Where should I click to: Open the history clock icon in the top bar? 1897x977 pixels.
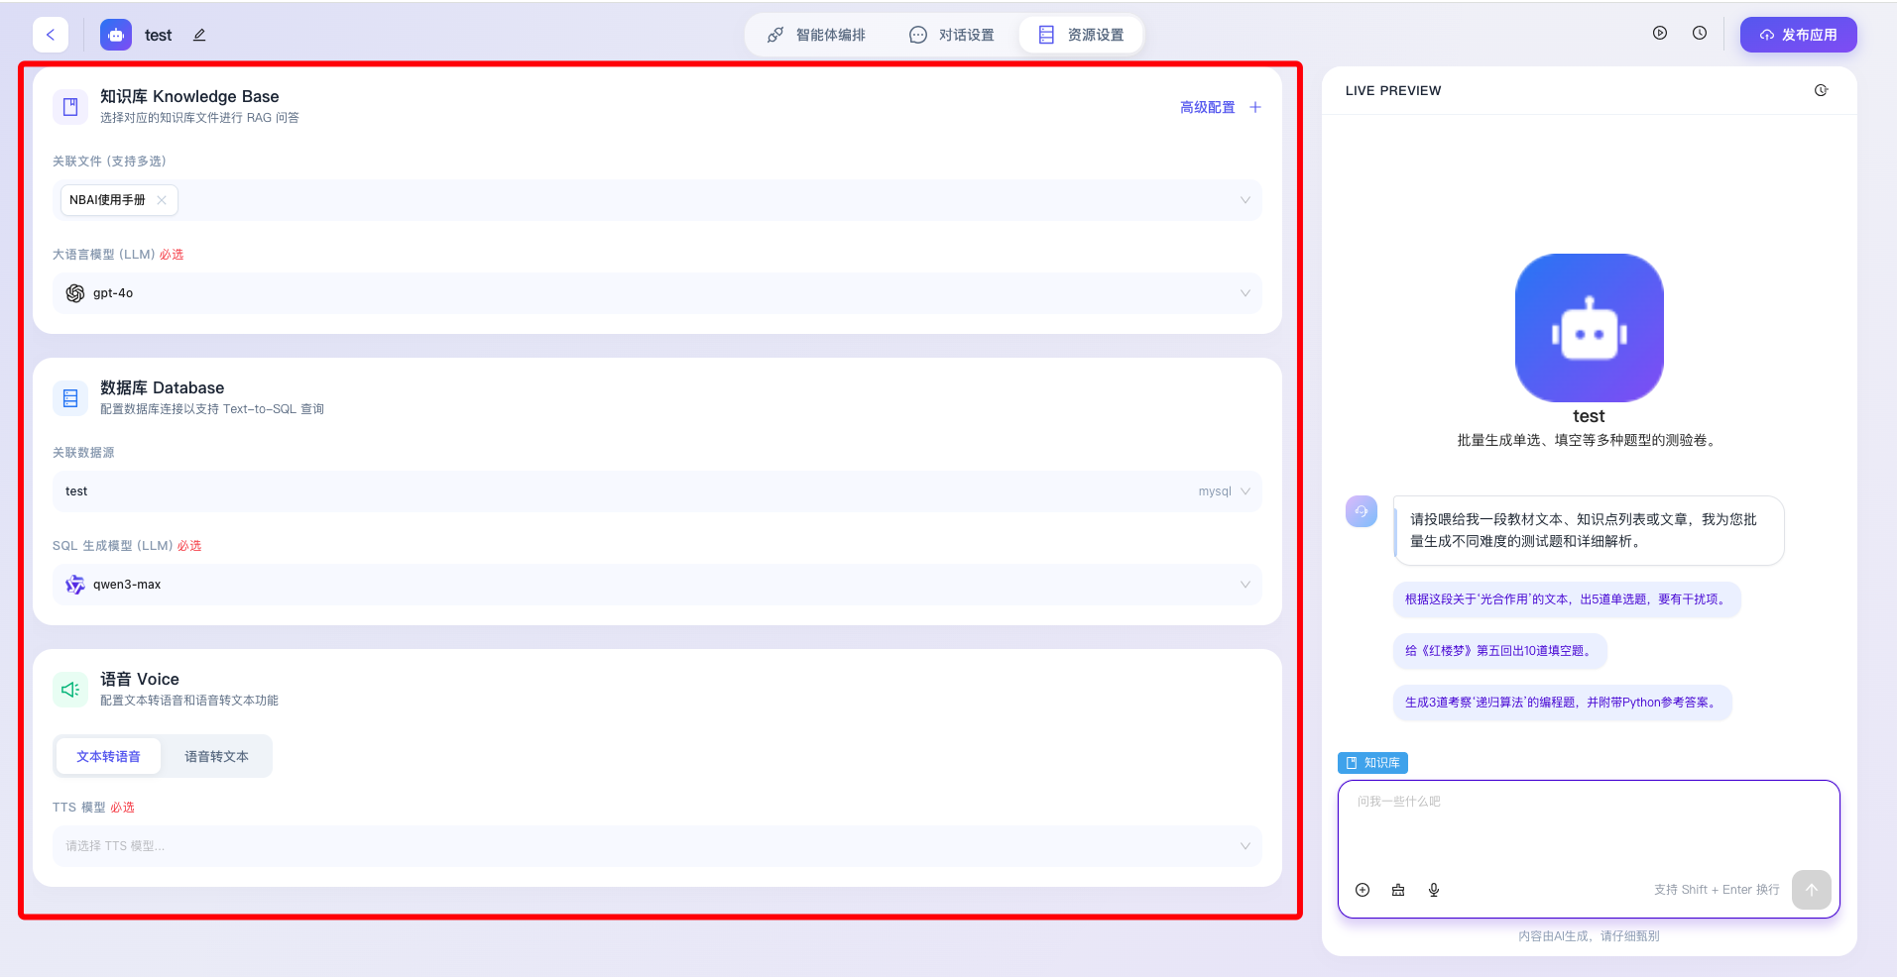click(x=1699, y=33)
